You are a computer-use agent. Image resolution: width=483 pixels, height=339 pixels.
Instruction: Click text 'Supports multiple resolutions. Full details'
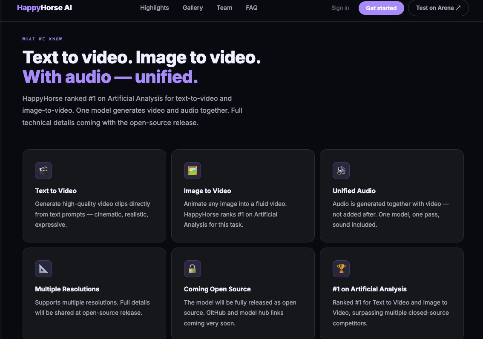92,302
